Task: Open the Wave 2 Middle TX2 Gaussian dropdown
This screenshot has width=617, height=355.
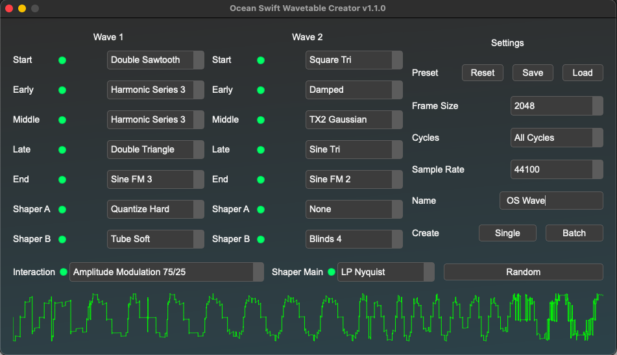Action: coord(354,120)
